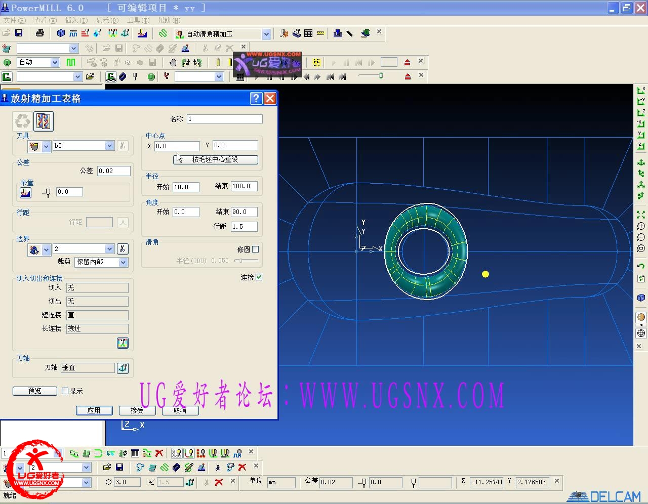Open the 查看(V) menu
This screenshot has height=504, width=648.
click(46, 20)
